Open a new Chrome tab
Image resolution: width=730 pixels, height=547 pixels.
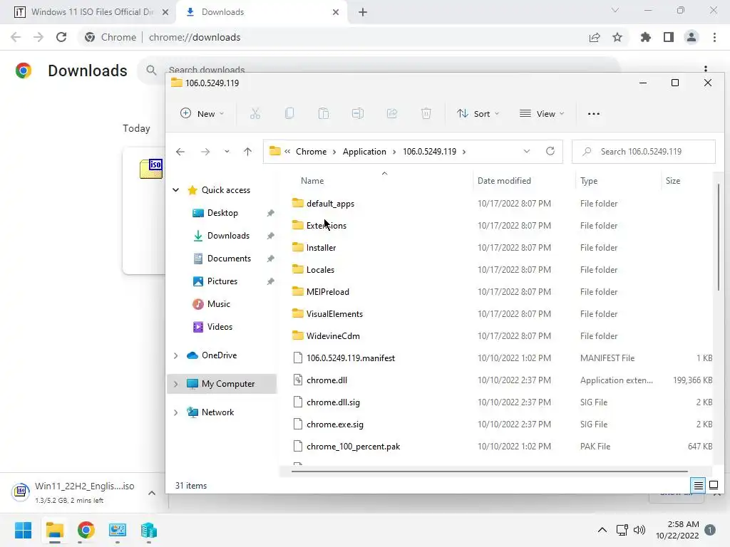point(363,12)
